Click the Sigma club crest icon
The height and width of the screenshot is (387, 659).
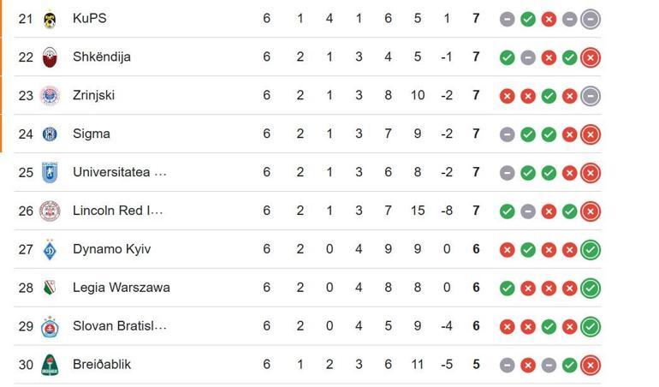(x=50, y=134)
